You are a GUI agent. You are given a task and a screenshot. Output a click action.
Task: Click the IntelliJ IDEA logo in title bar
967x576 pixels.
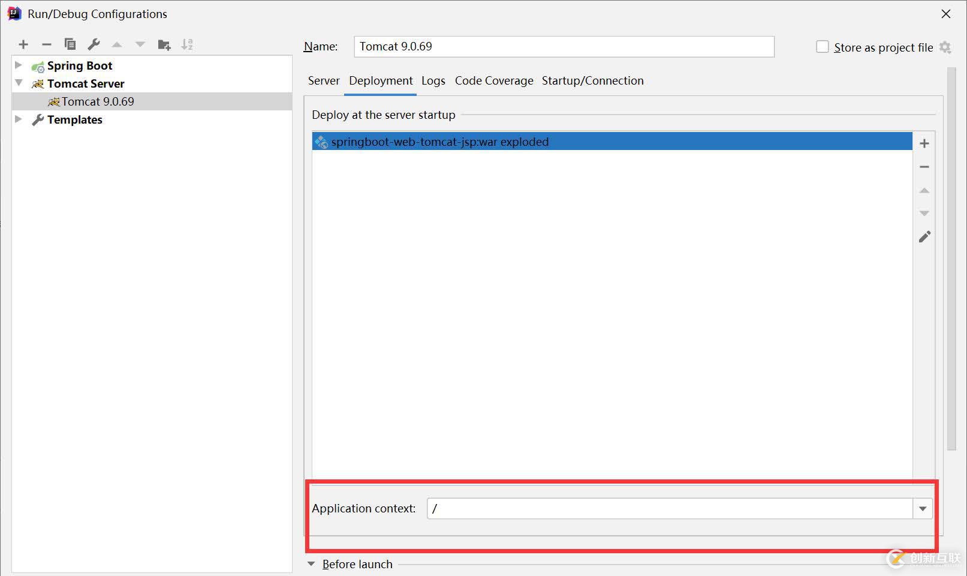[14, 14]
